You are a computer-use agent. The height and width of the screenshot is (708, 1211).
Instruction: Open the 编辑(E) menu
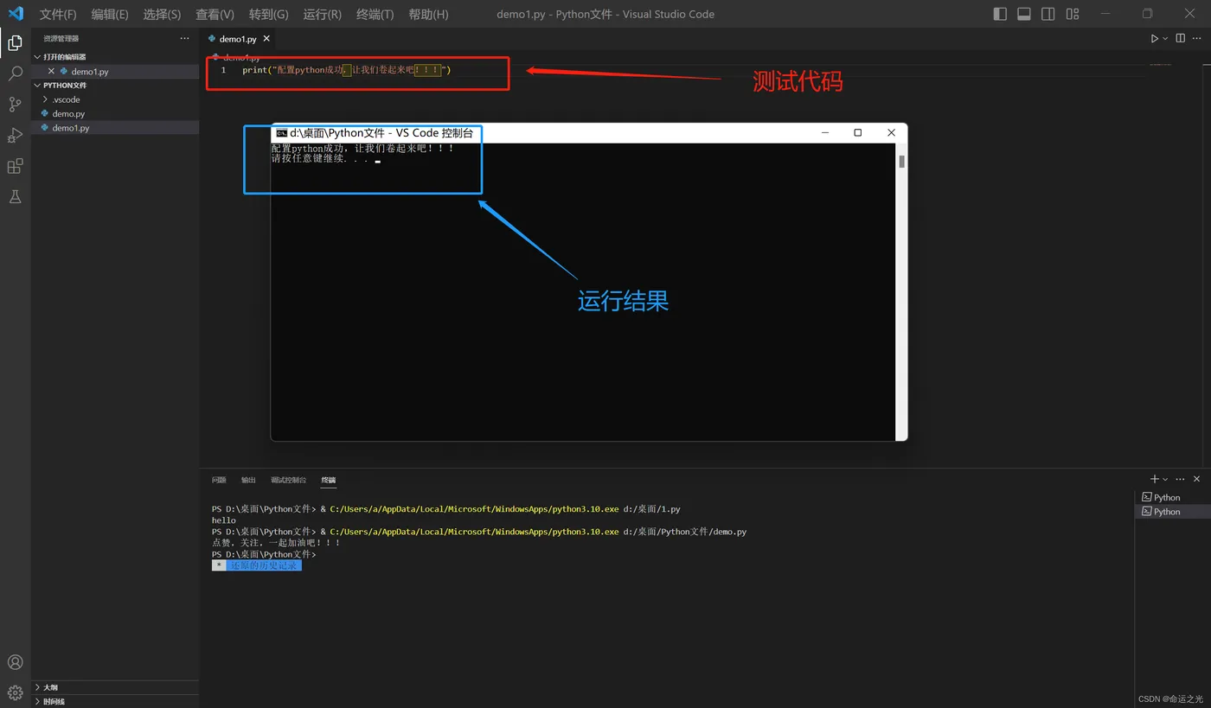click(x=110, y=14)
